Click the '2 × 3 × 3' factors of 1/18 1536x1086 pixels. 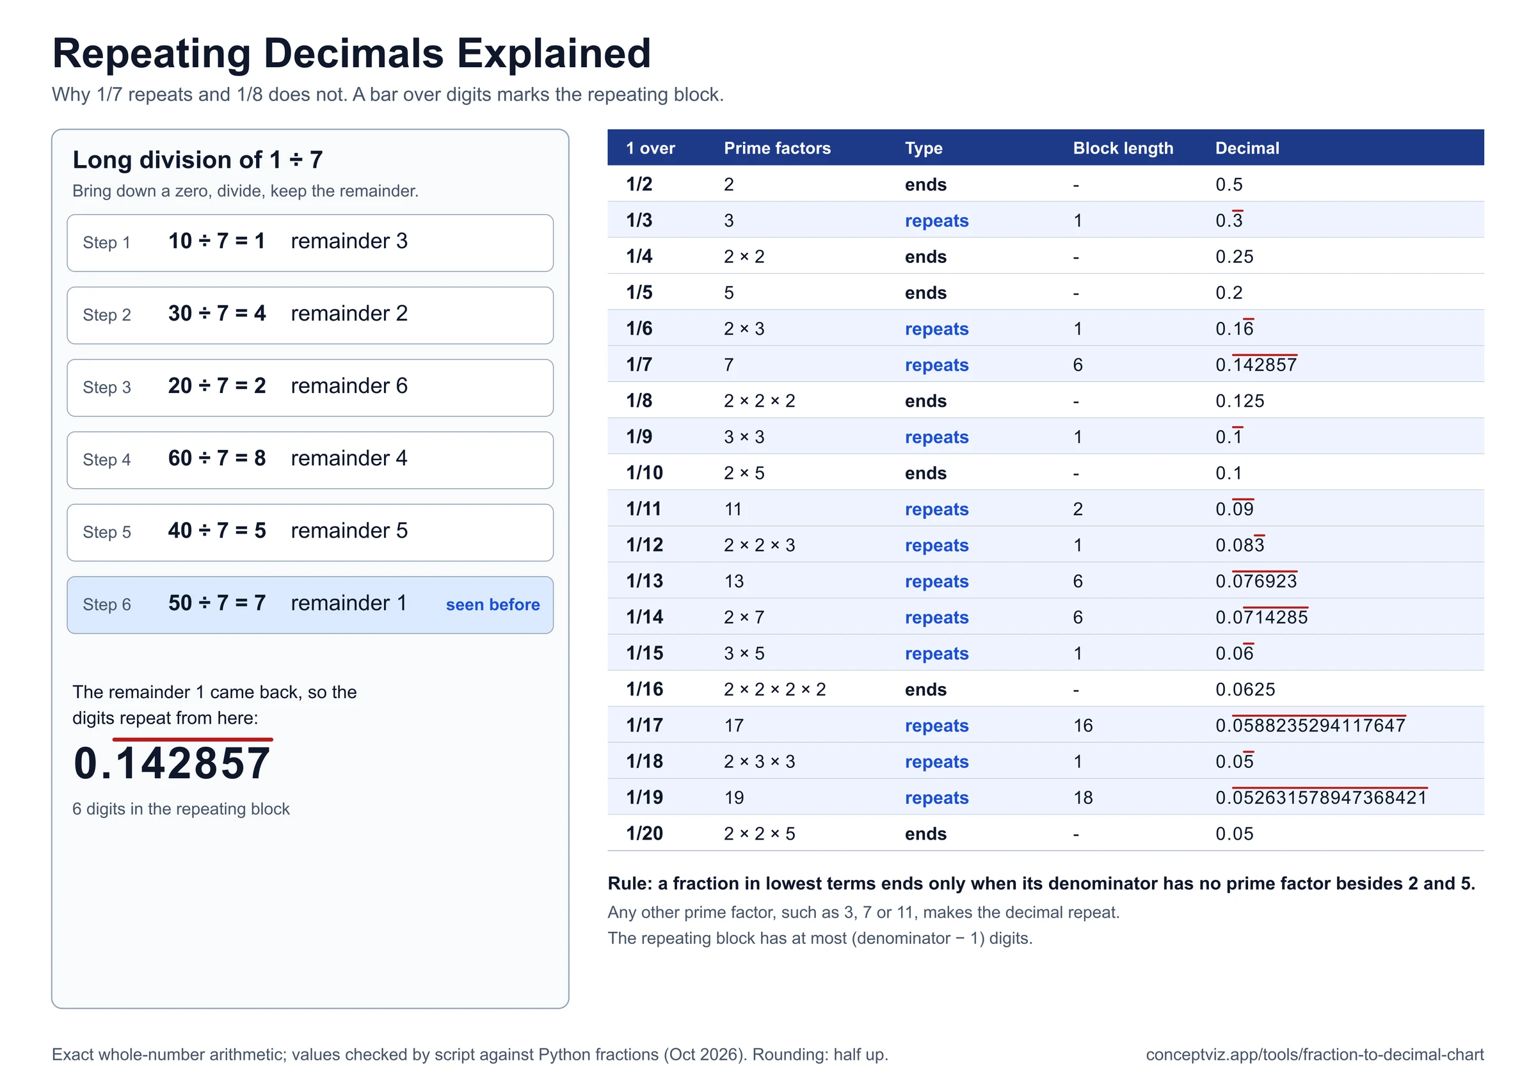click(759, 762)
